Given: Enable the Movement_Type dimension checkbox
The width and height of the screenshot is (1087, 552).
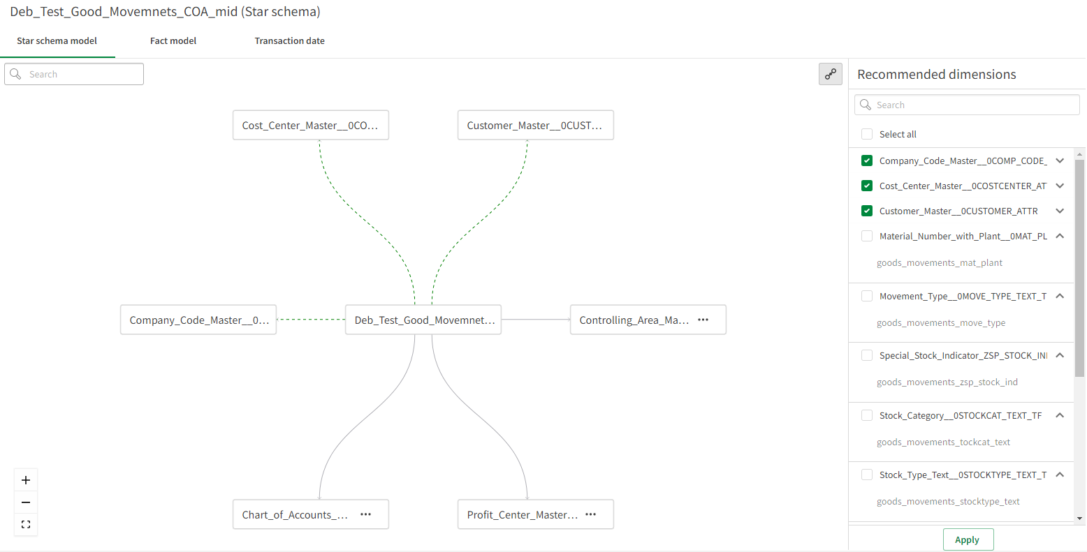Looking at the screenshot, I should (x=867, y=296).
